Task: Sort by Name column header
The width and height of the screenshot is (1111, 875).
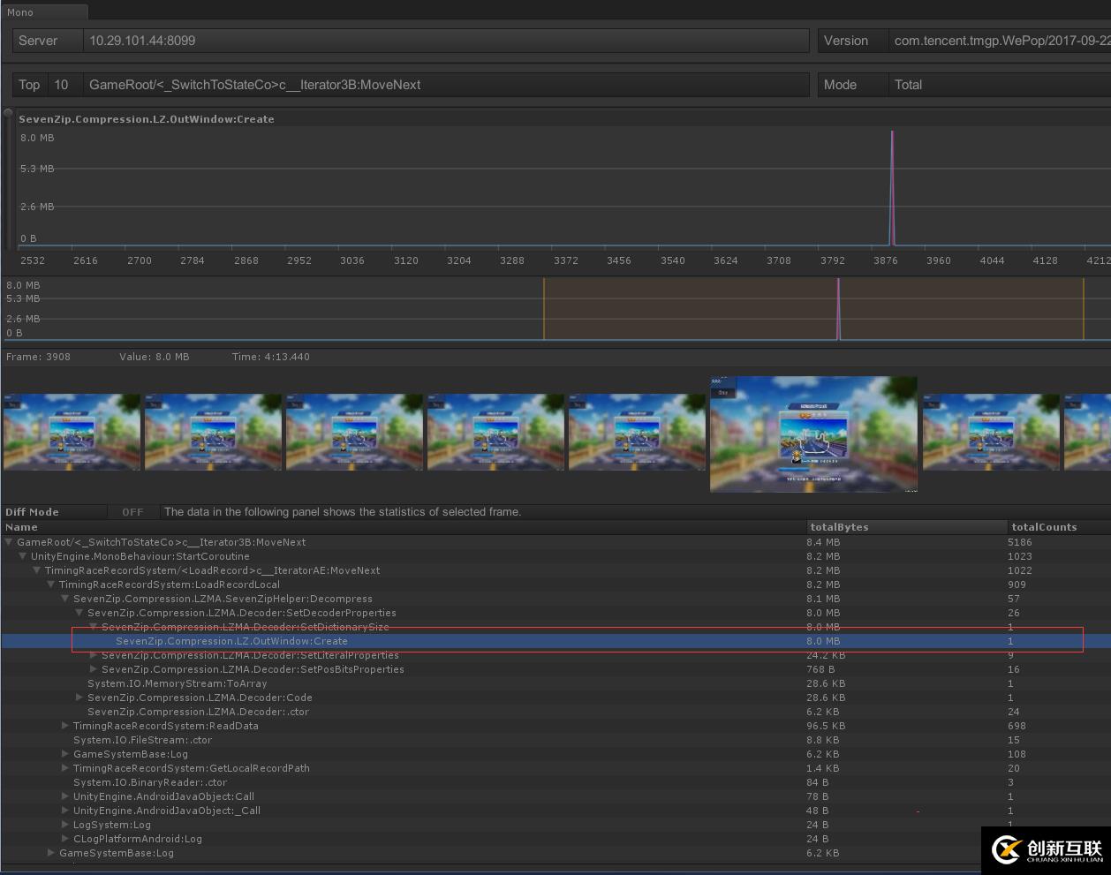Action: tap(404, 527)
